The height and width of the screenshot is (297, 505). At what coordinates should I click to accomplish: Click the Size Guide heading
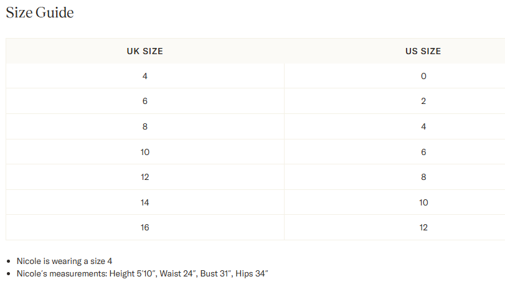40,12
